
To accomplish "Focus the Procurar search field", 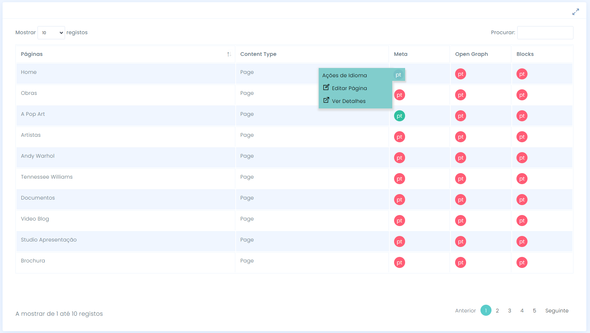I will (545, 33).
